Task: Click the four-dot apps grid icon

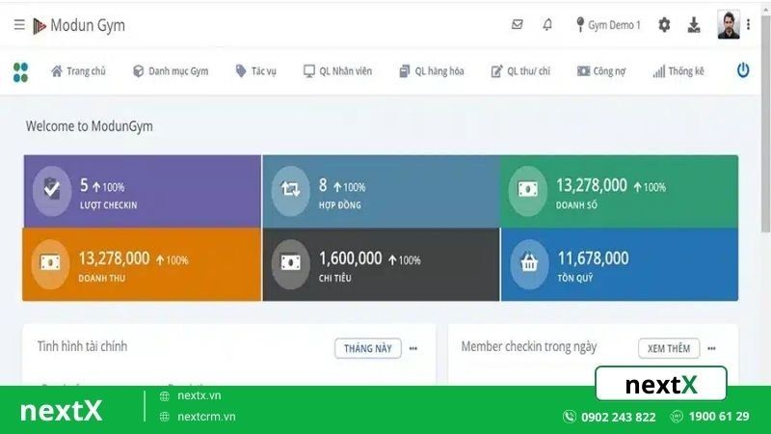Action: click(20, 72)
